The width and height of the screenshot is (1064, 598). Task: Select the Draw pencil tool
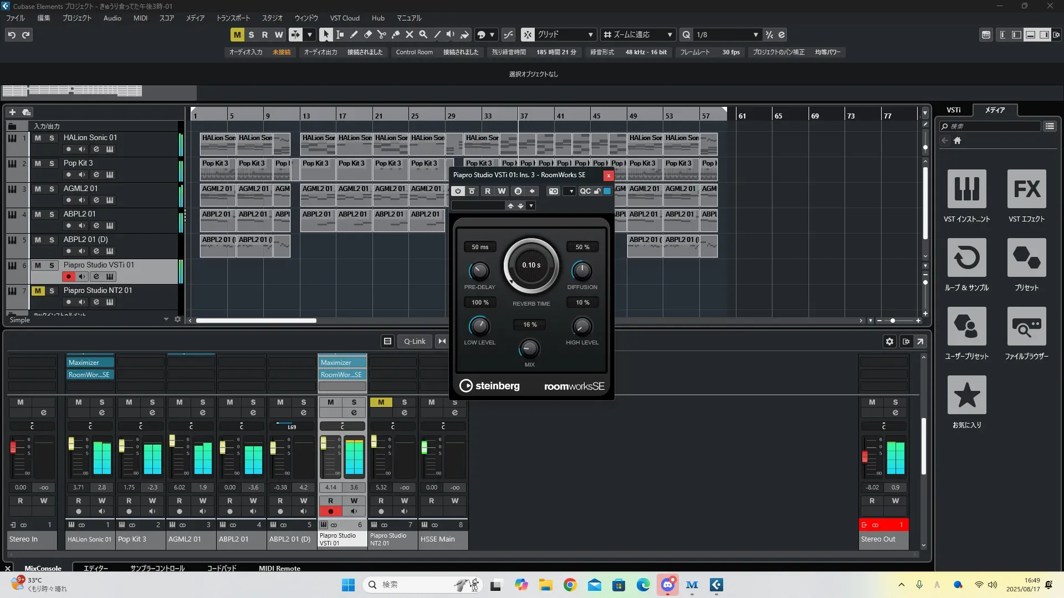tap(354, 34)
